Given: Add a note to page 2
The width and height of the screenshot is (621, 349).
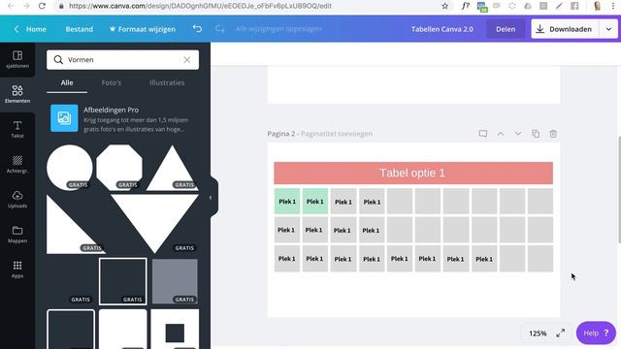Looking at the screenshot, I should [483, 134].
